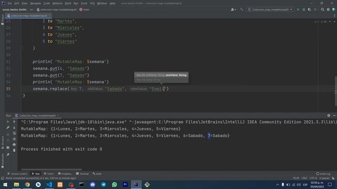Go to next highlighted error arrow

[x=334, y=22]
